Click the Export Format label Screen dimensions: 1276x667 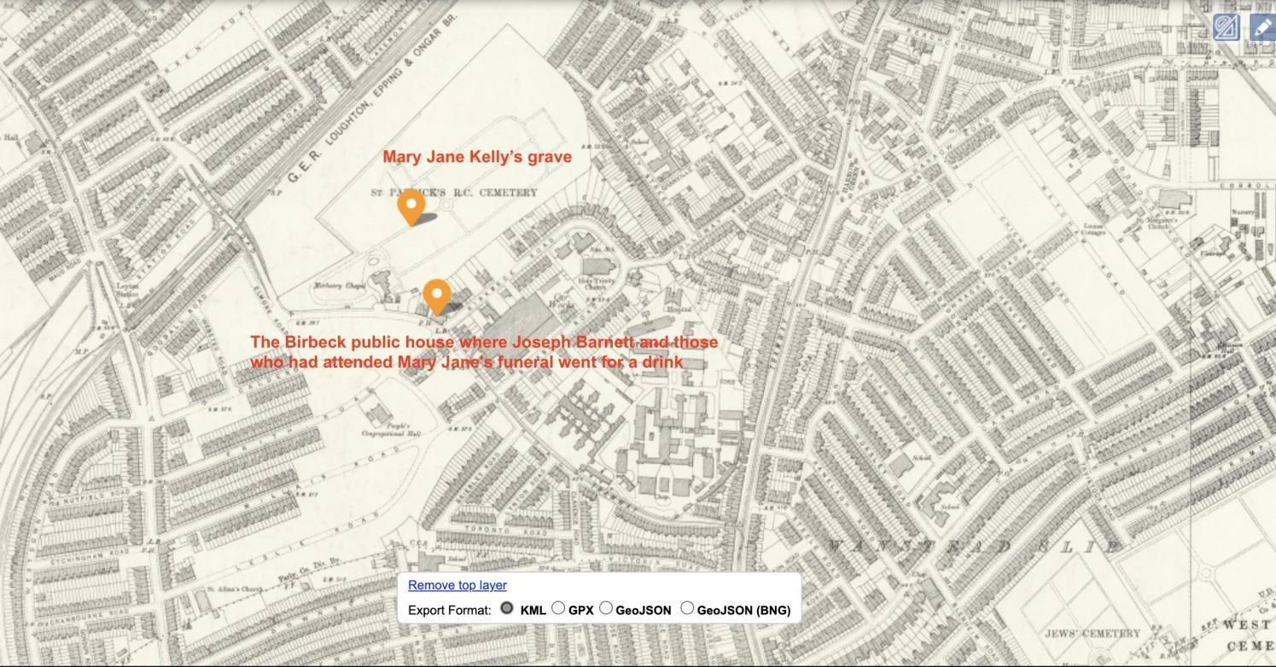(x=450, y=610)
